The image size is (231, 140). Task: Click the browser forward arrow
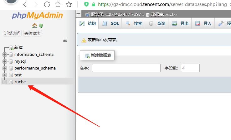[x=36, y=4]
